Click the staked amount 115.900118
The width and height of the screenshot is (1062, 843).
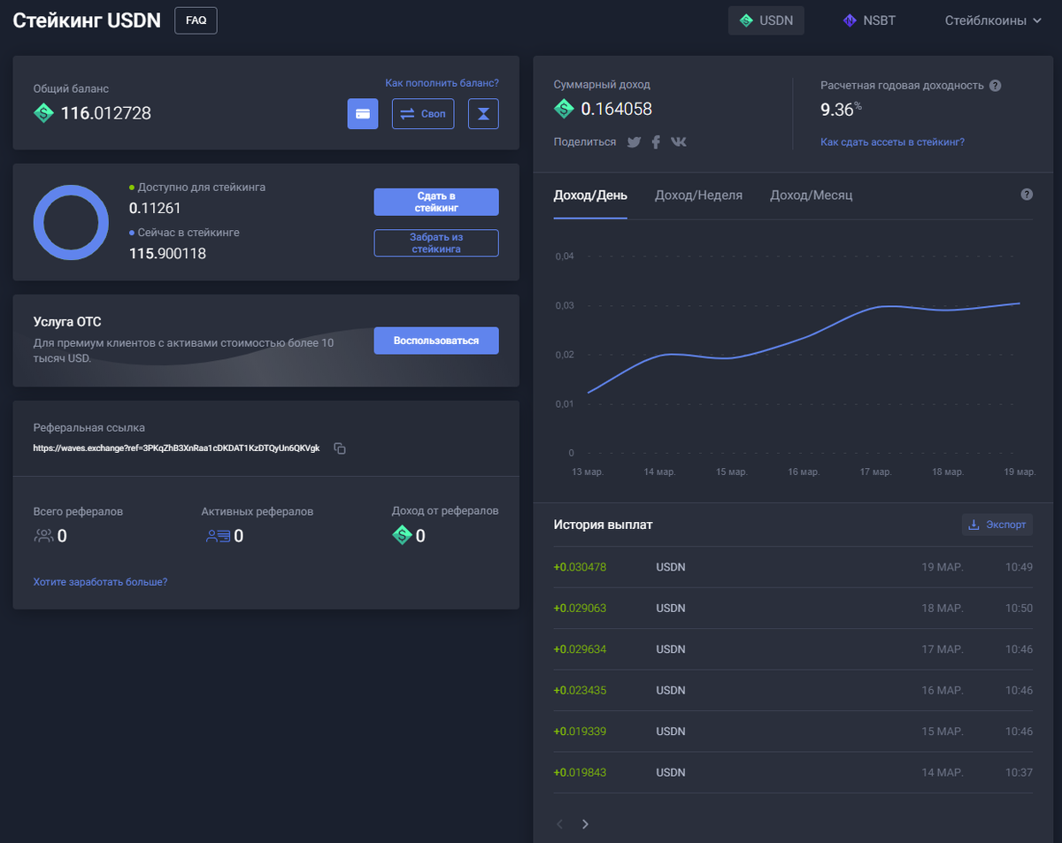click(x=167, y=253)
